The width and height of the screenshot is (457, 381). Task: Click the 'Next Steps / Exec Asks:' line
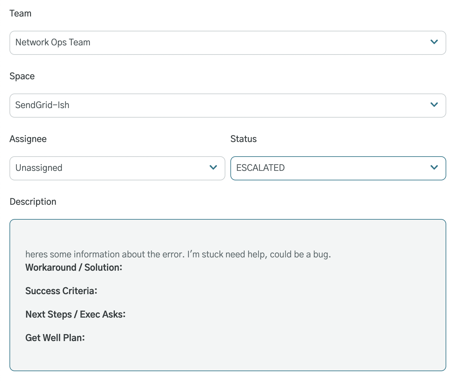[x=75, y=314]
